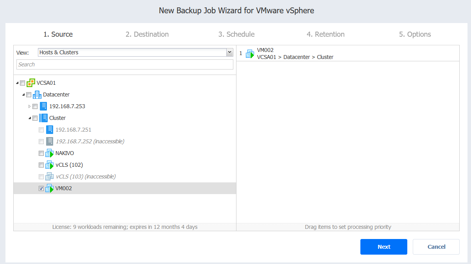Click the VM002 row label in the tree
Screen dimensions: 471x264
pyautogui.click(x=64, y=188)
